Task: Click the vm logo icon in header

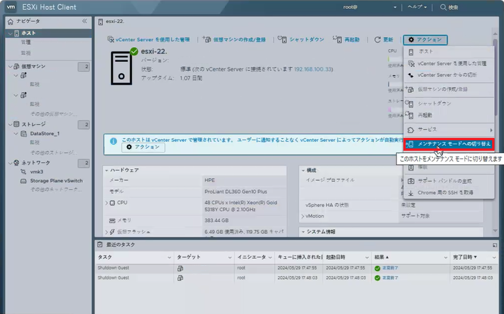Action: pos(10,7)
